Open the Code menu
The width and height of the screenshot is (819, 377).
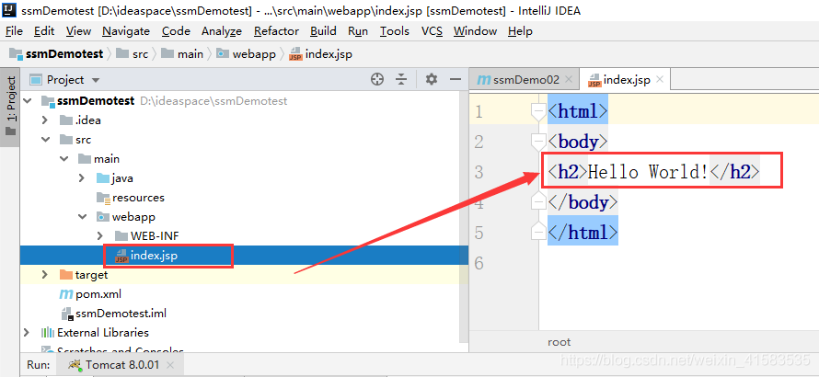pos(176,31)
